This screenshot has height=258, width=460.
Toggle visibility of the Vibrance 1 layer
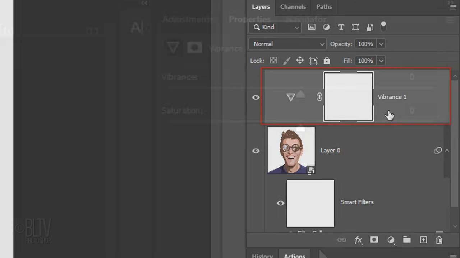pos(256,97)
